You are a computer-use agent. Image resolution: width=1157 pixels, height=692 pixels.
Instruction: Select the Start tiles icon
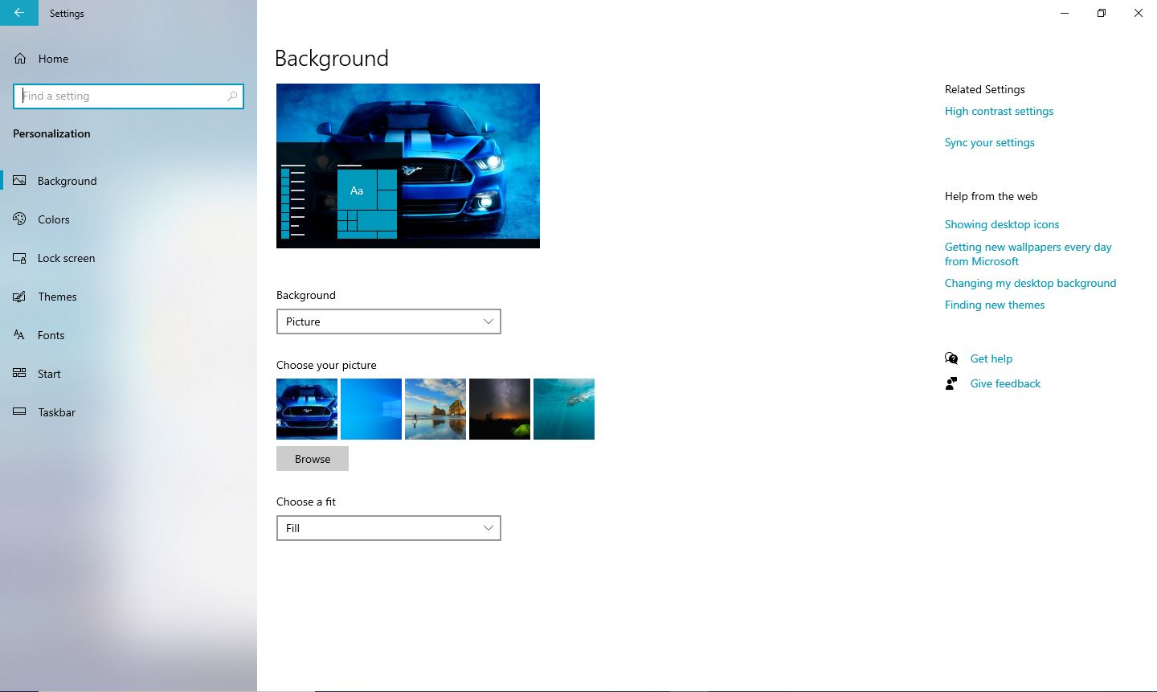[x=20, y=374]
